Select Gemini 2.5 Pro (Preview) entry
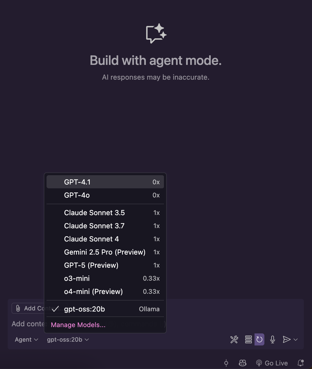This screenshot has height=369, width=312. click(105, 252)
